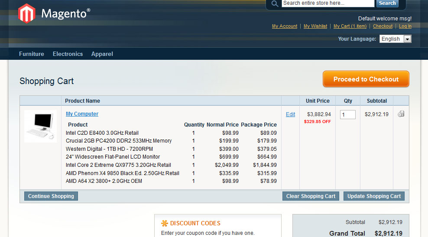Open My Account link
The image size is (428, 237).
click(285, 26)
